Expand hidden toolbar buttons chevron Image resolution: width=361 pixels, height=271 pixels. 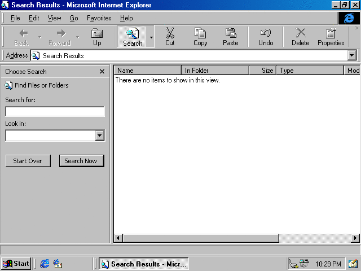pos(356,28)
